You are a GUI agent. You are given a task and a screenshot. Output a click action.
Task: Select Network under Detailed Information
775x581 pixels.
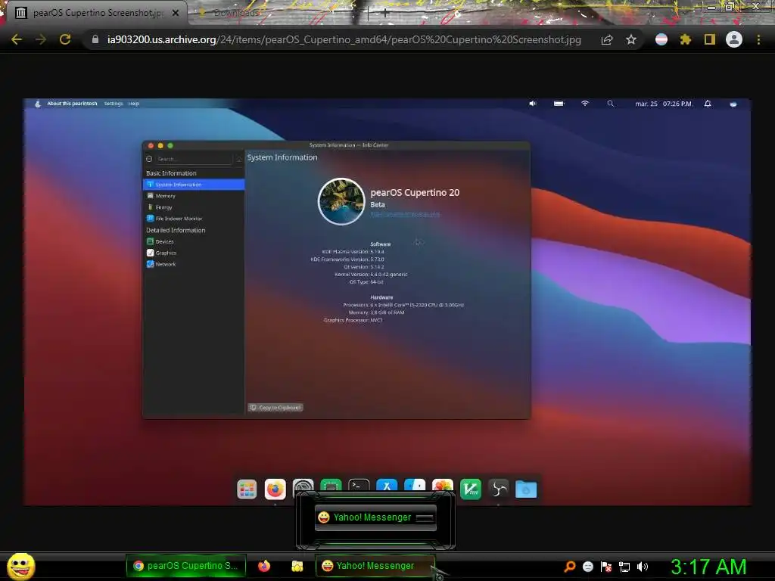click(x=194, y=264)
